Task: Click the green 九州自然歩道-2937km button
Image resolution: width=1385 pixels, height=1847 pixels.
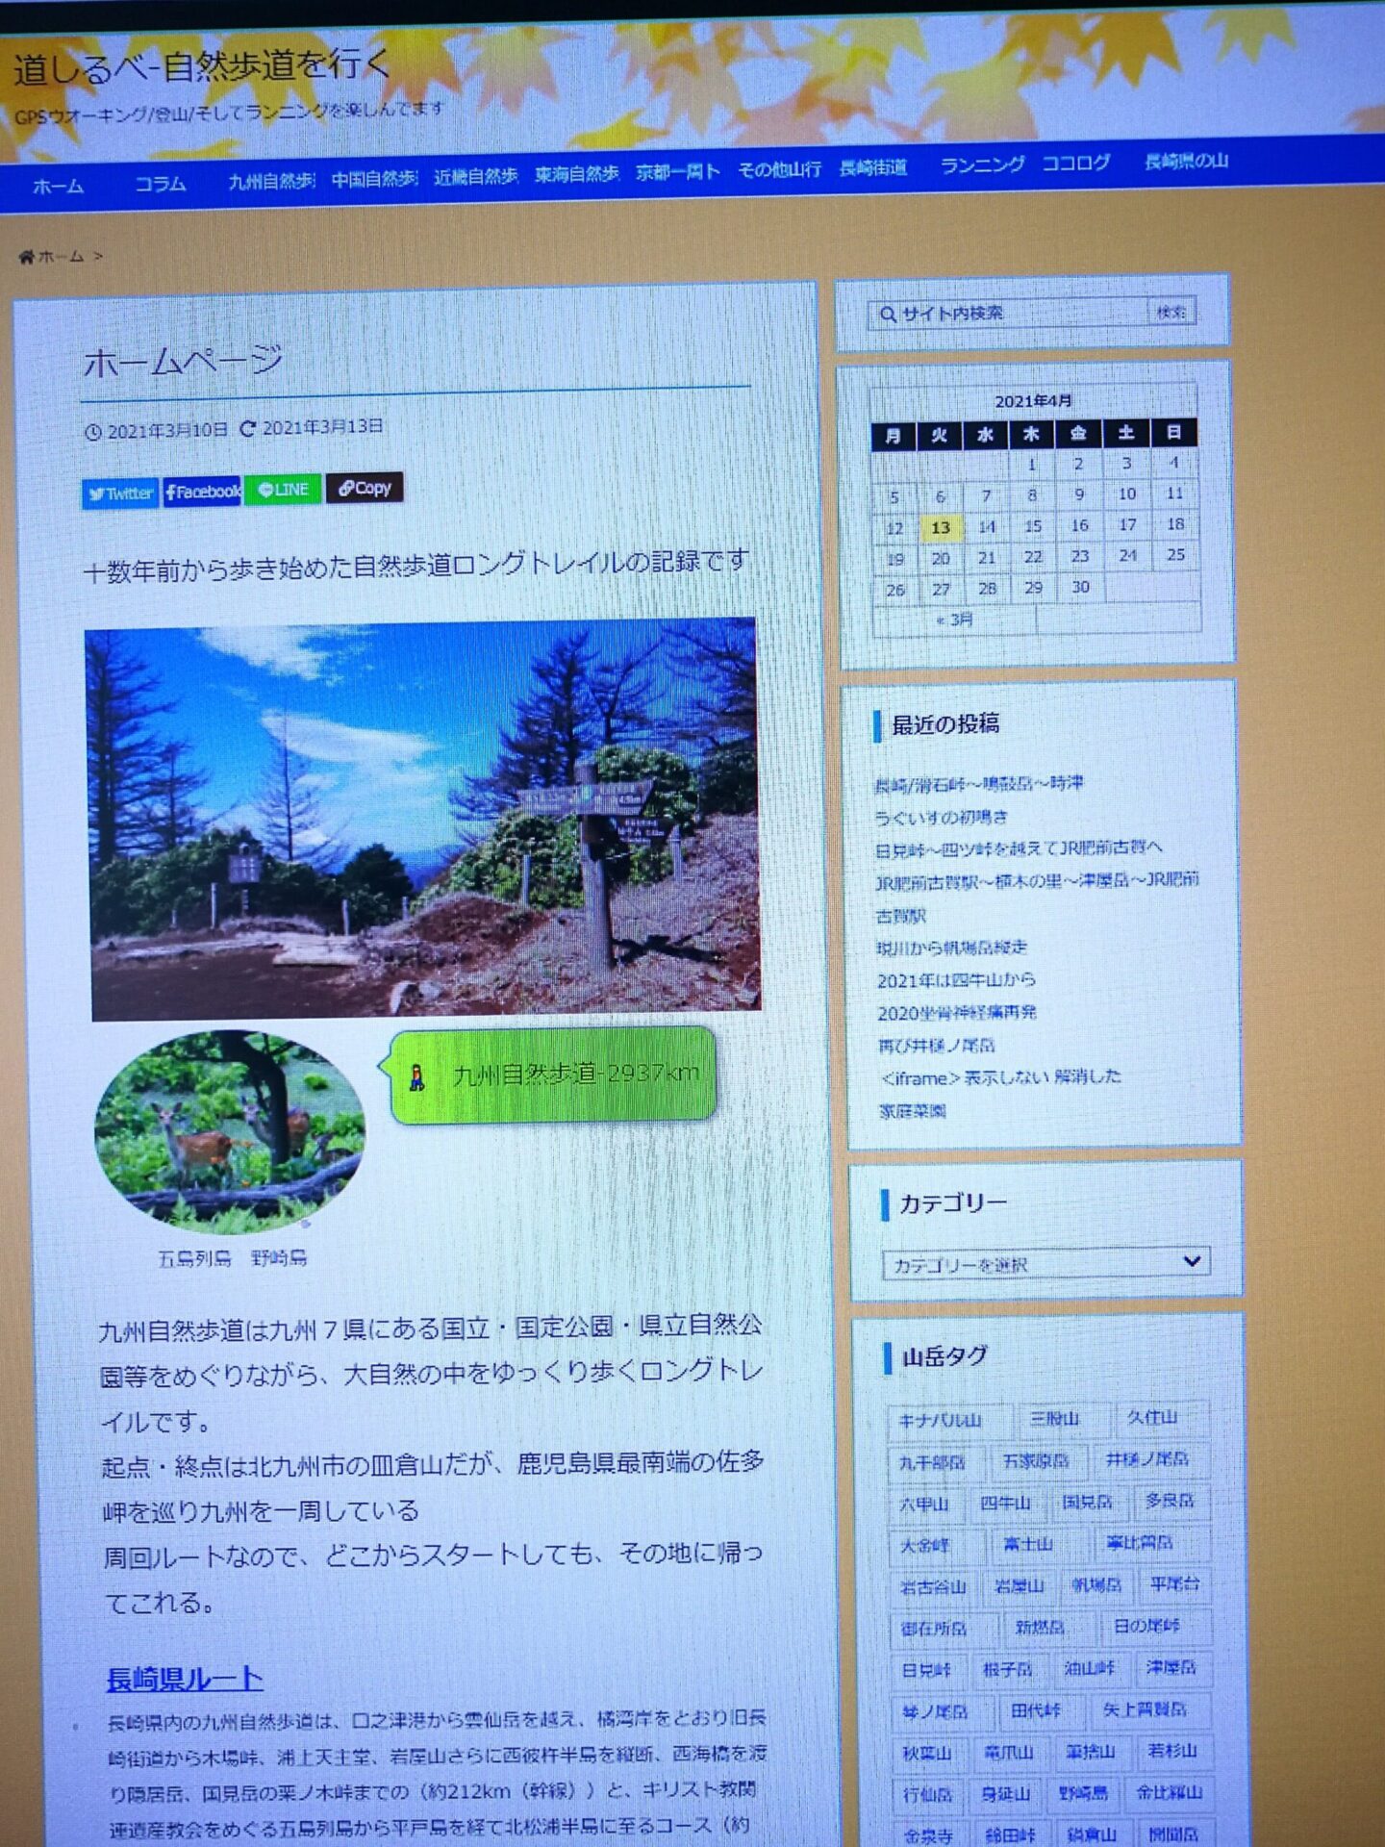Action: pyautogui.click(x=554, y=1075)
